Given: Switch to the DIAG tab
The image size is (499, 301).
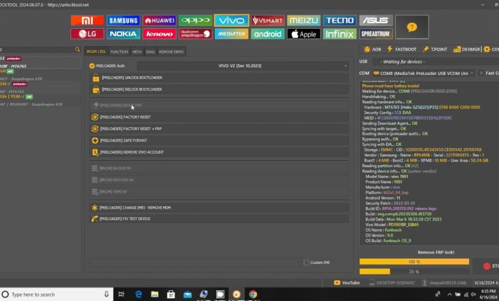Looking at the screenshot, I should pos(150,52).
